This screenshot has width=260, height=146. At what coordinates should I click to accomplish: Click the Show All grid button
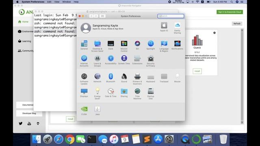pyautogui.click(x=102, y=16)
